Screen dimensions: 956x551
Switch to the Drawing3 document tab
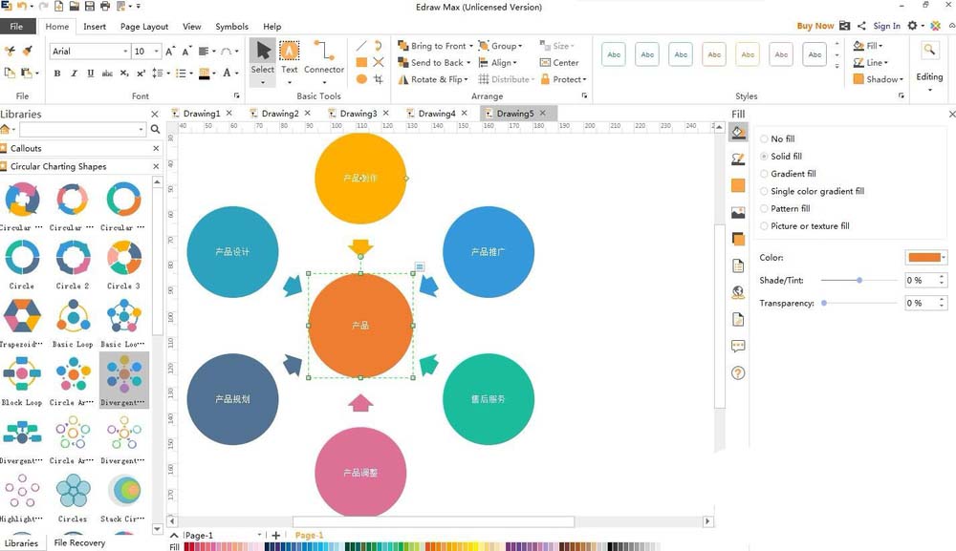click(x=358, y=114)
